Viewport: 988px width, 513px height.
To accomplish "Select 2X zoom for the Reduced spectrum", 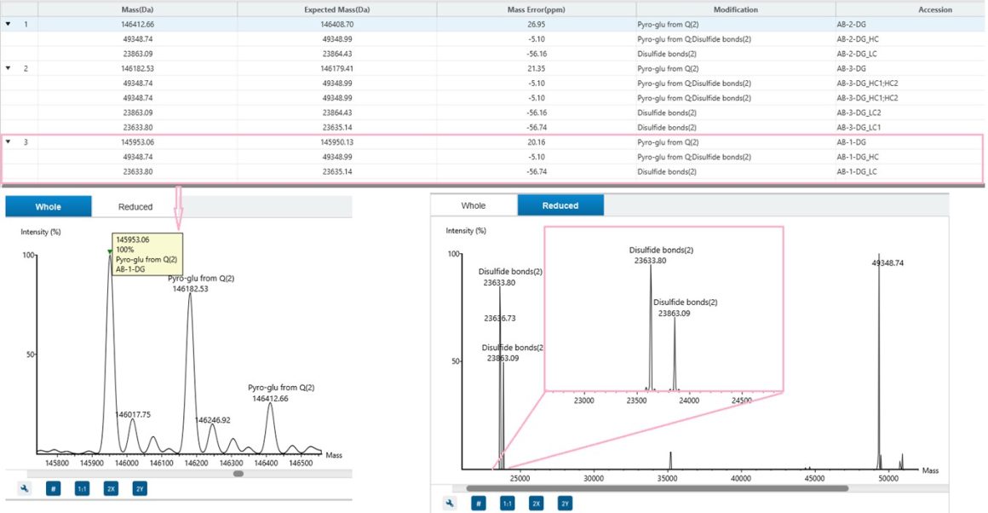I will [536, 503].
